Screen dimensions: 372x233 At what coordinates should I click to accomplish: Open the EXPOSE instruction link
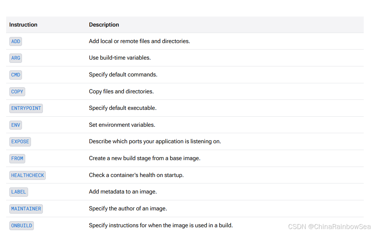(20, 142)
